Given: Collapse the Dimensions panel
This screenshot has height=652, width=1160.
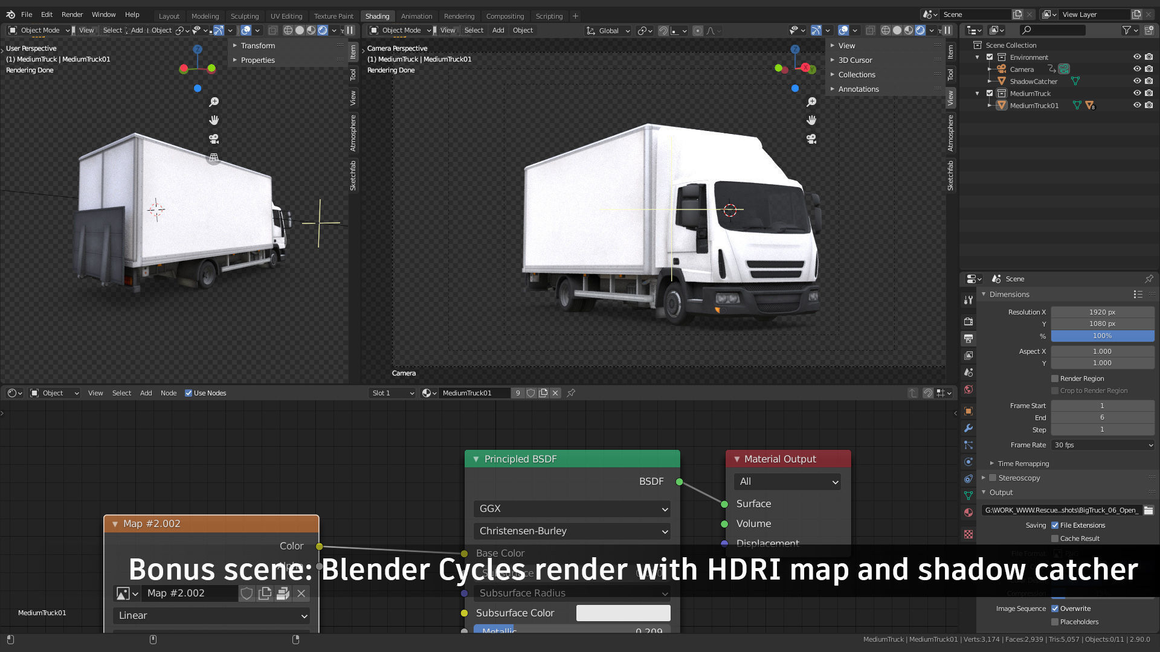Looking at the screenshot, I should pos(1008,295).
